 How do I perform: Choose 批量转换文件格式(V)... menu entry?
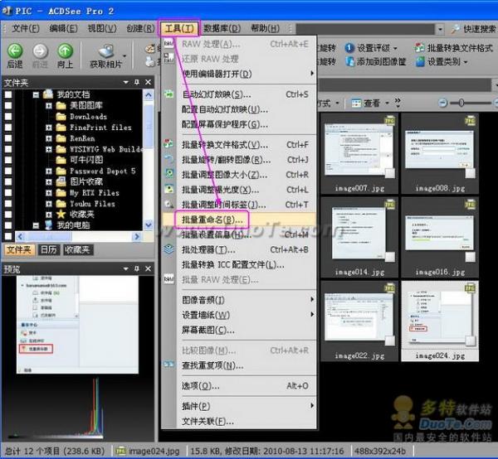(239, 145)
